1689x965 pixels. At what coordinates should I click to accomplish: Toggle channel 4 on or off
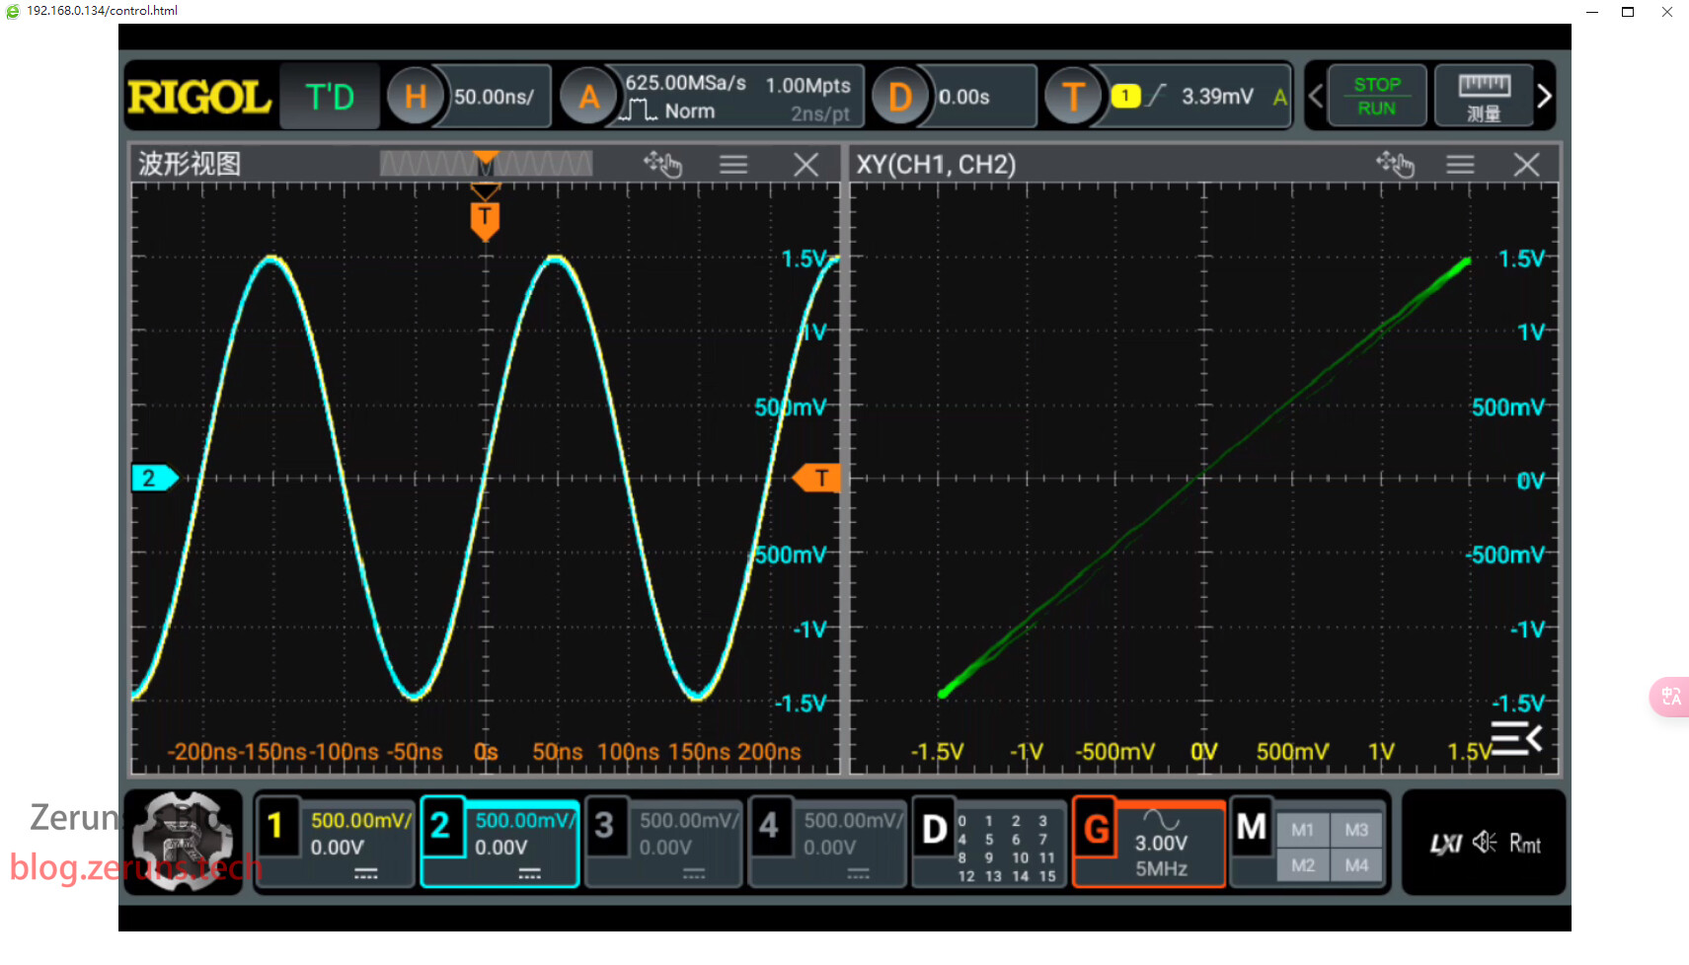pos(769,826)
